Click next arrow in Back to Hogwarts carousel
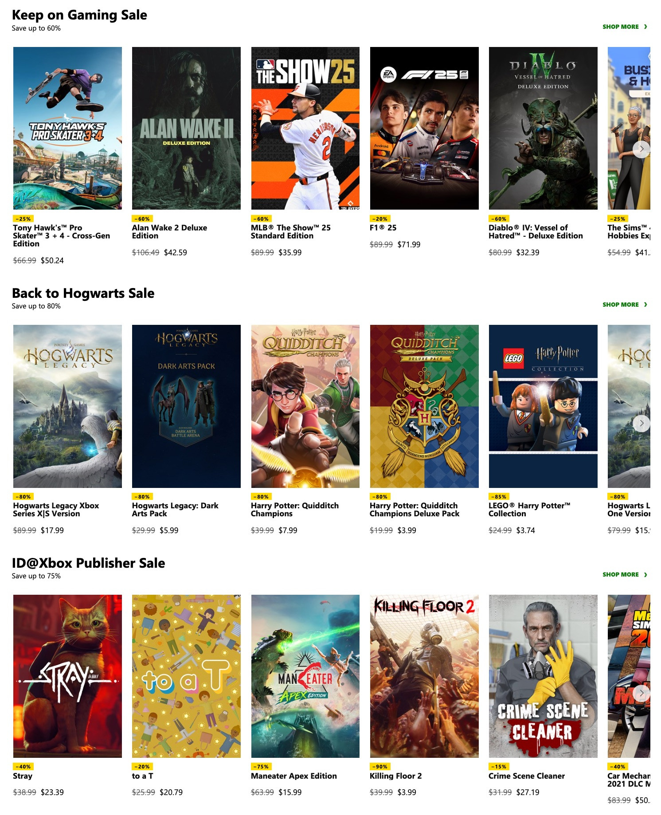661x815 pixels. pos(641,423)
